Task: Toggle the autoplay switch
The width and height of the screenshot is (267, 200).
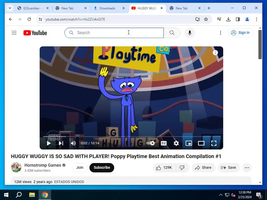Action: 150,143
